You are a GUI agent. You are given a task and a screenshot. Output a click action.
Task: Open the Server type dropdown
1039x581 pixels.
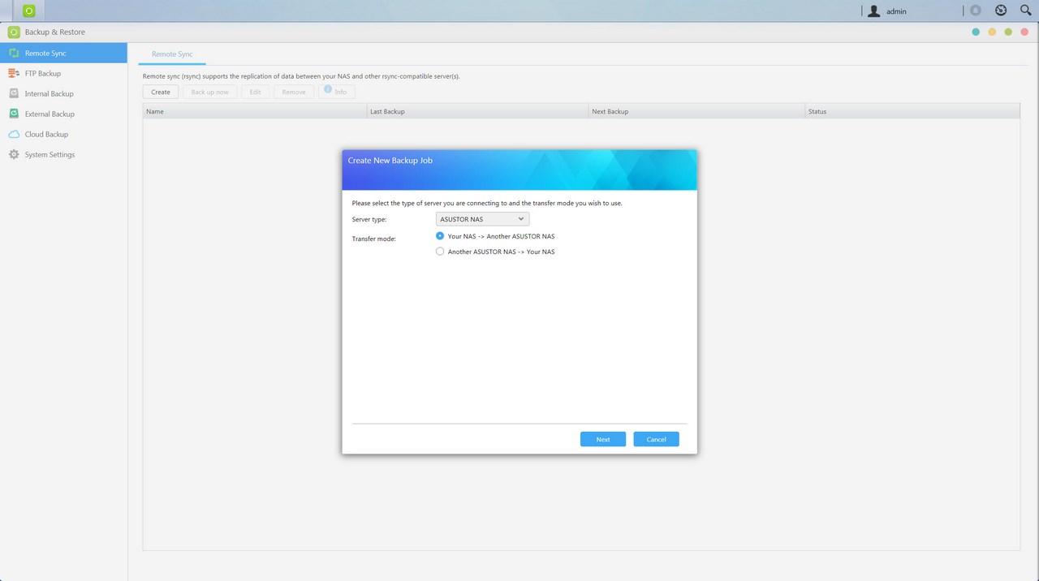click(x=482, y=219)
